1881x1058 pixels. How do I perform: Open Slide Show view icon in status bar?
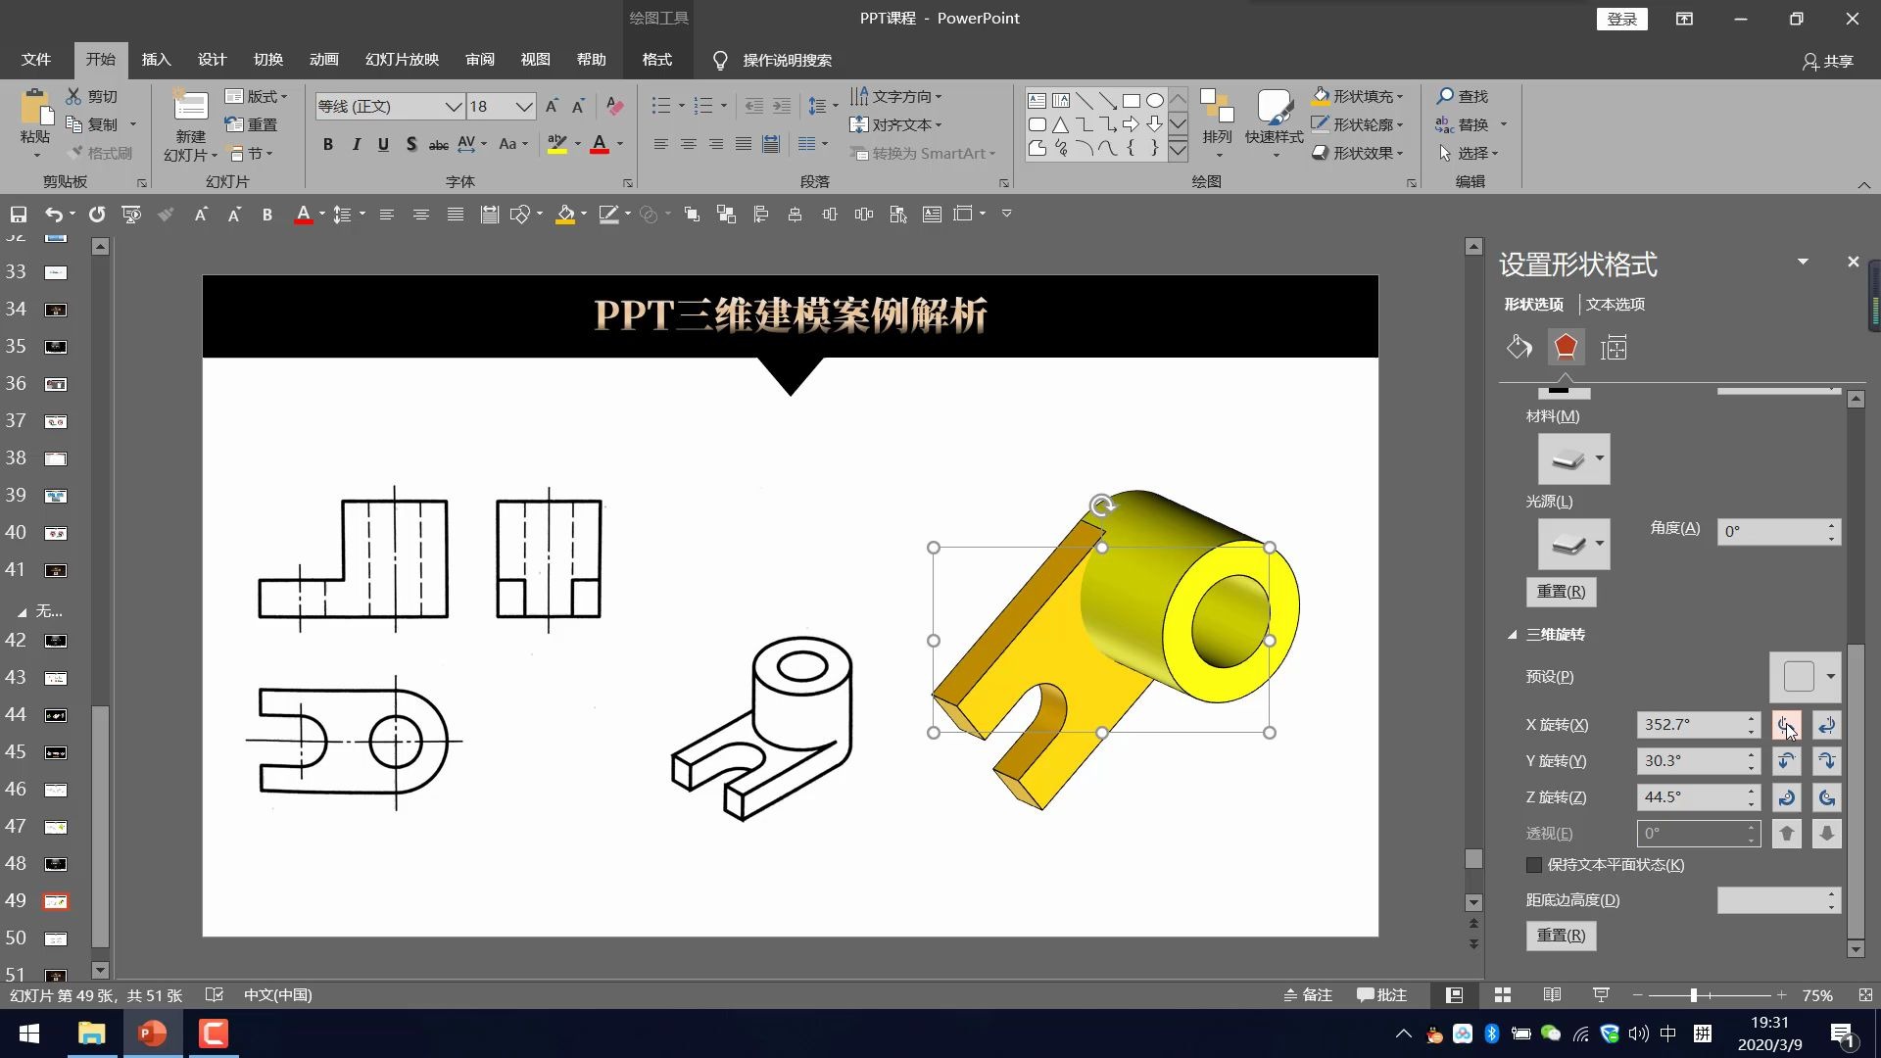1602,994
